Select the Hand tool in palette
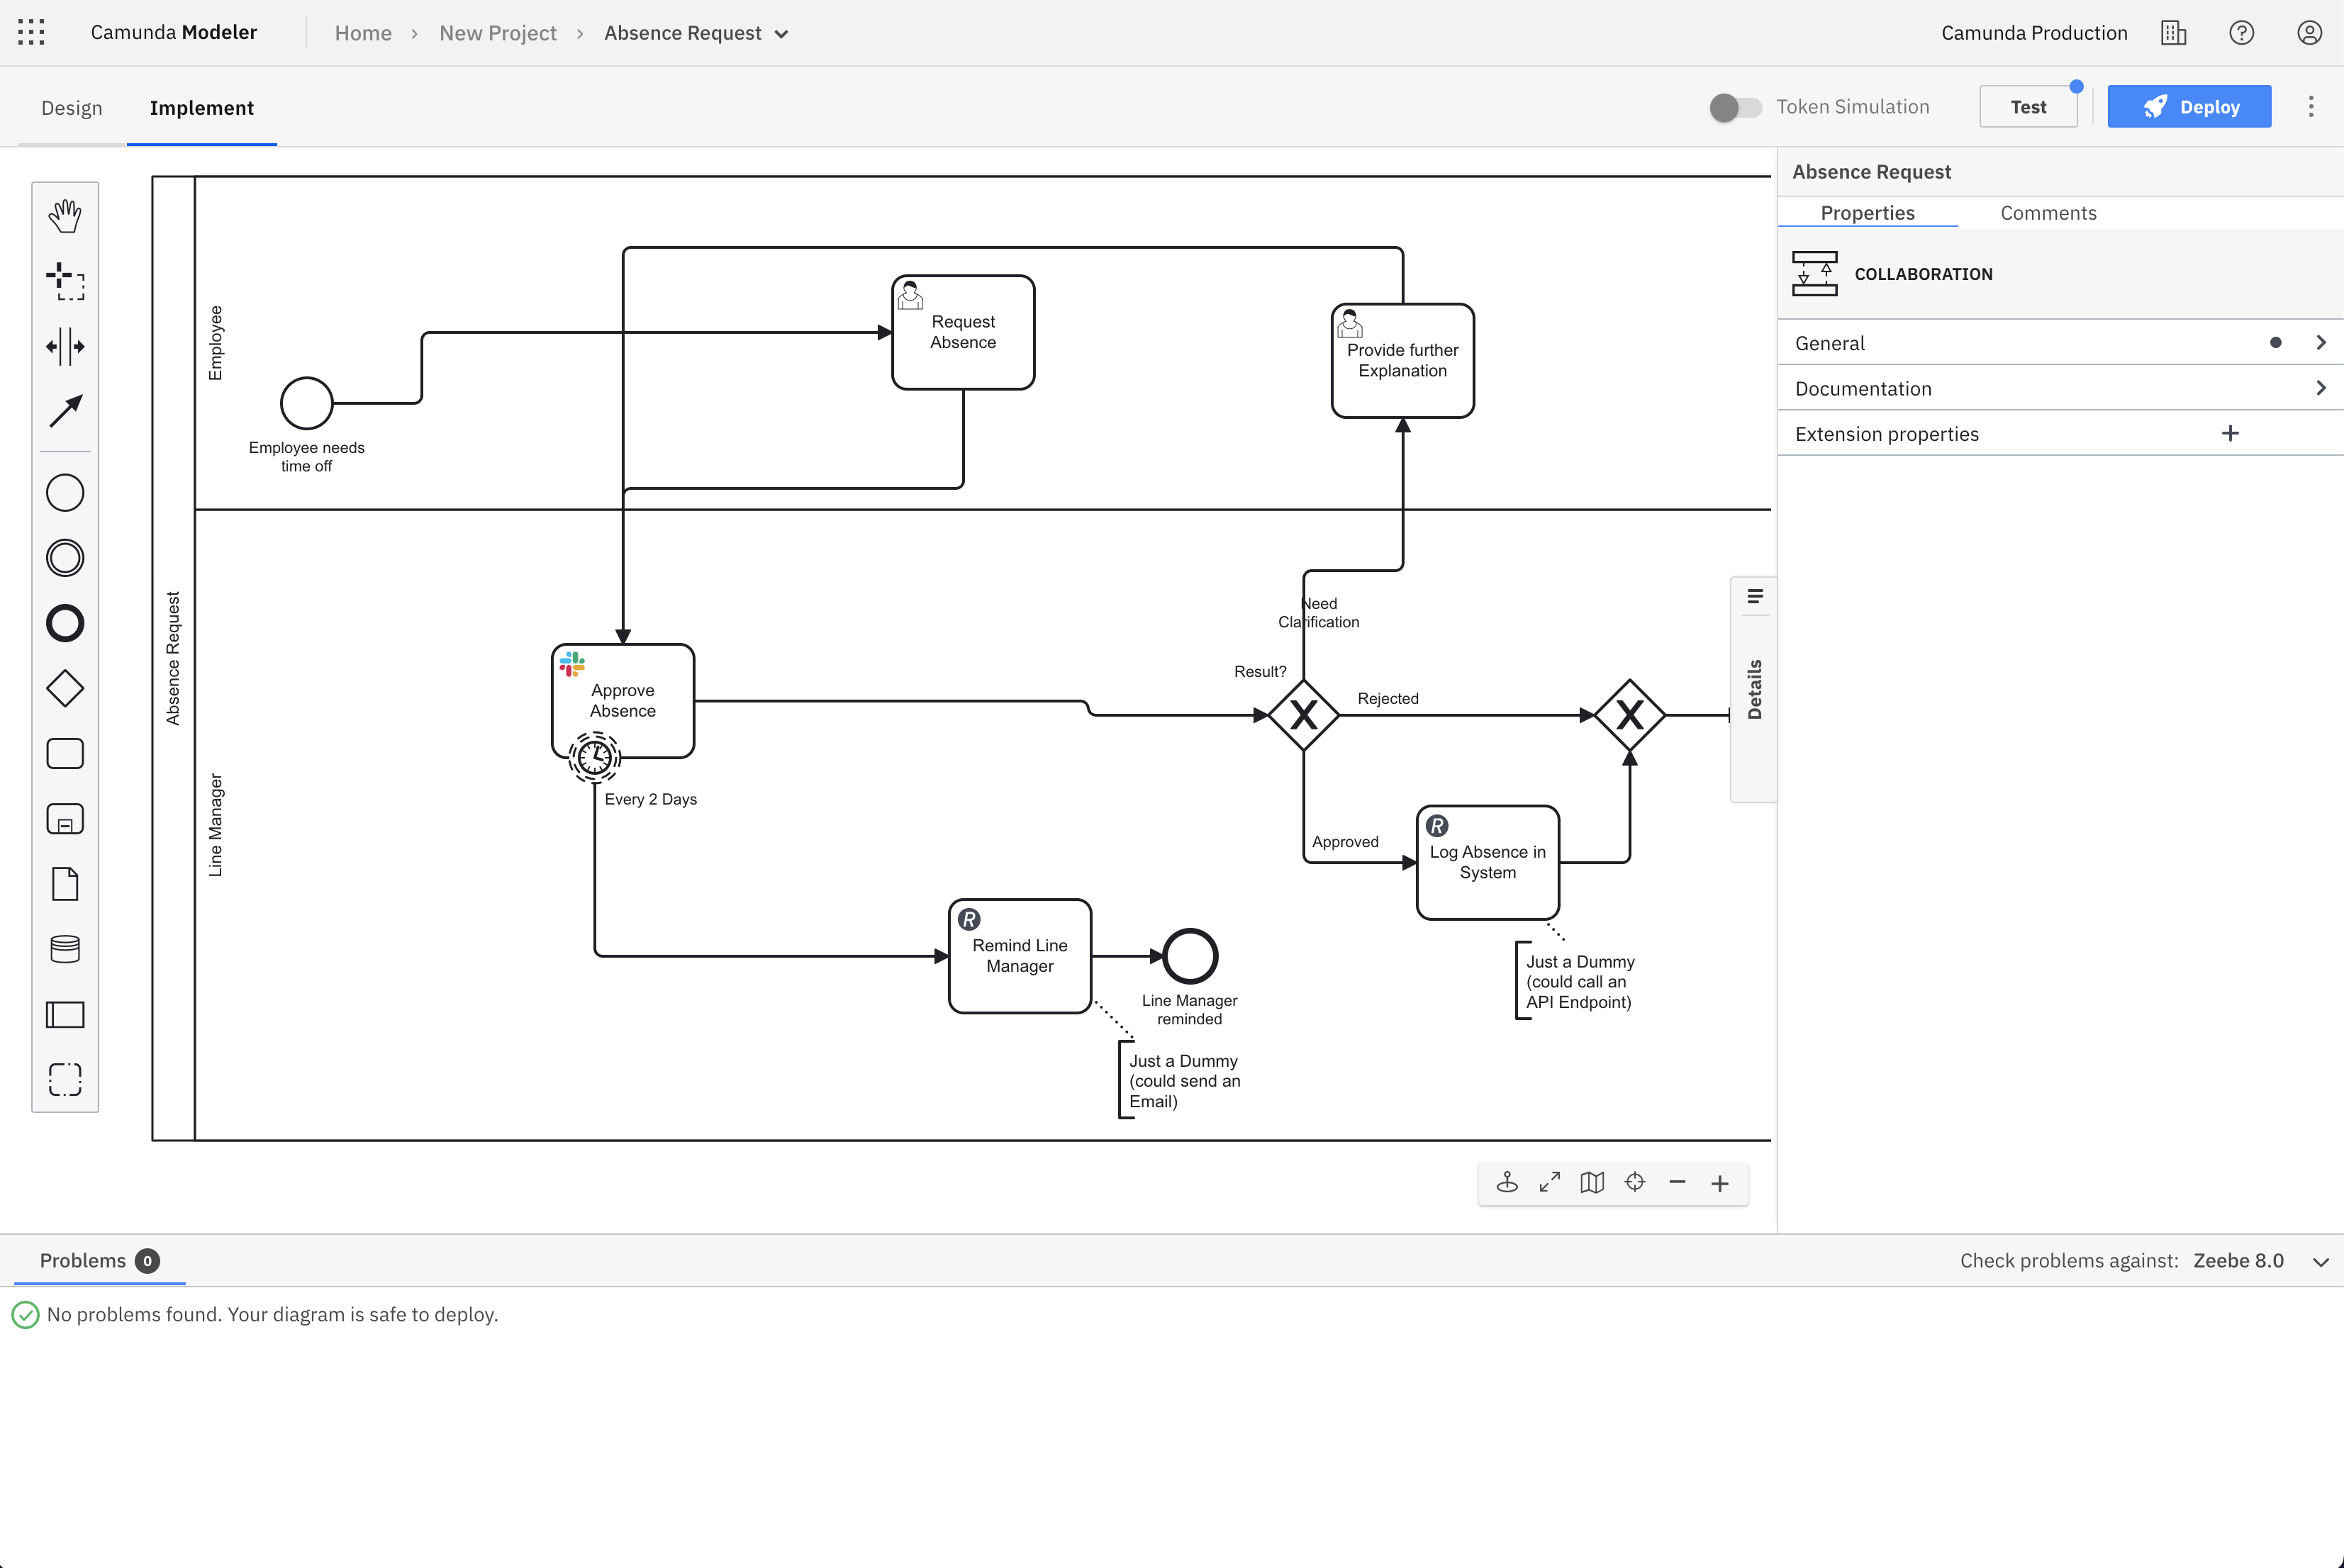 (65, 215)
